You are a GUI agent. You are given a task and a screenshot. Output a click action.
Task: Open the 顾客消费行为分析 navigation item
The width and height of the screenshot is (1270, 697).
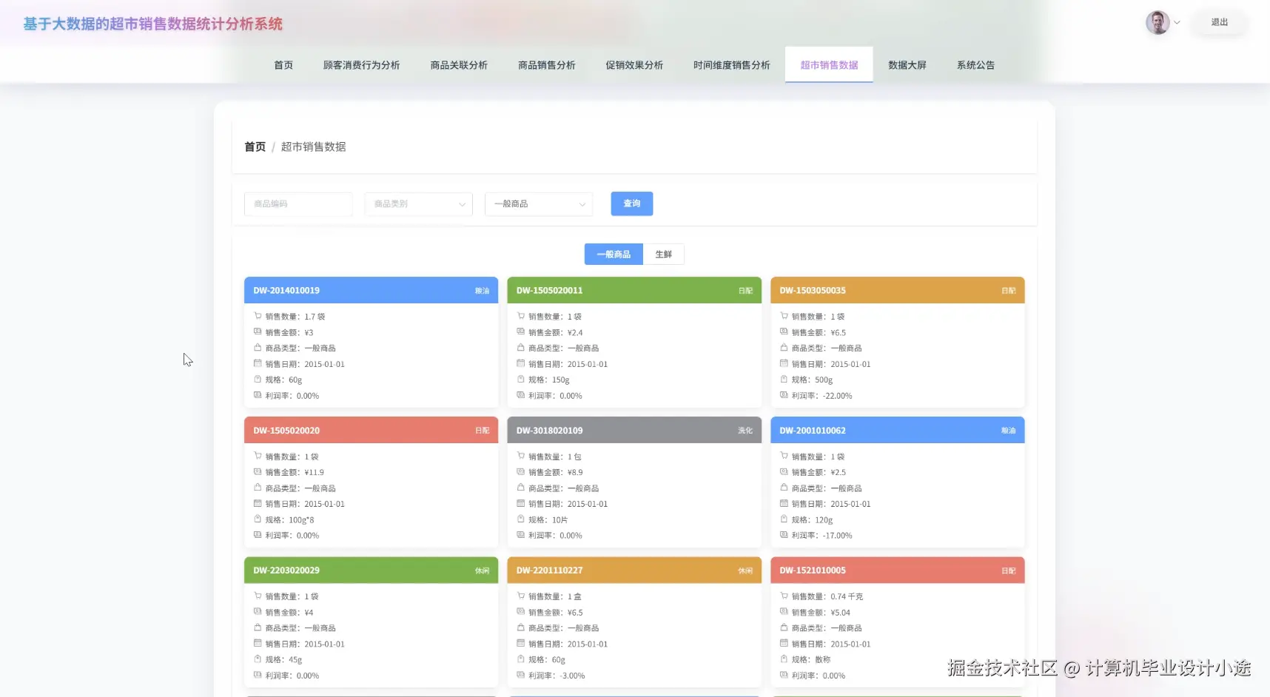[361, 65]
